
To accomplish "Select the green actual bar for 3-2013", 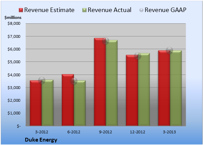I will tap(176, 88).
